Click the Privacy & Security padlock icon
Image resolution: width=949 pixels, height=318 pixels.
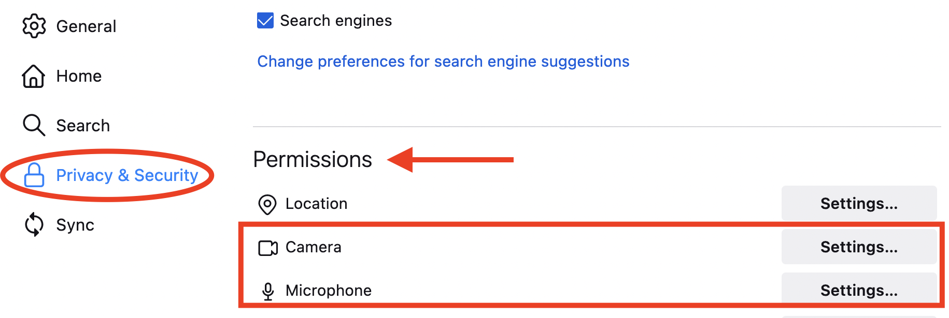34,175
